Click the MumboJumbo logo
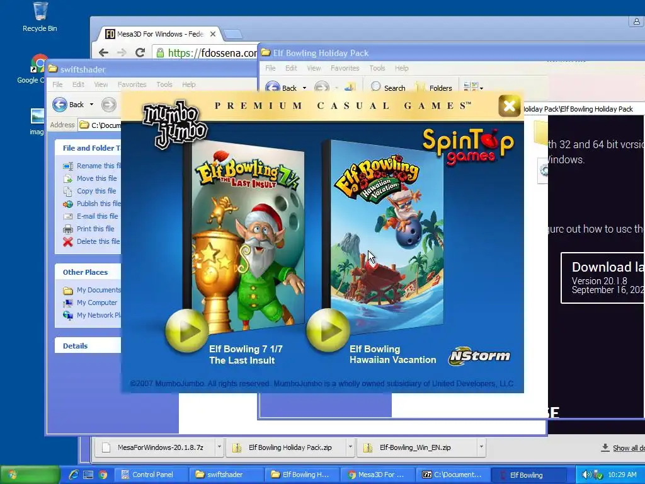Image resolution: width=645 pixels, height=484 pixels. tap(174, 124)
